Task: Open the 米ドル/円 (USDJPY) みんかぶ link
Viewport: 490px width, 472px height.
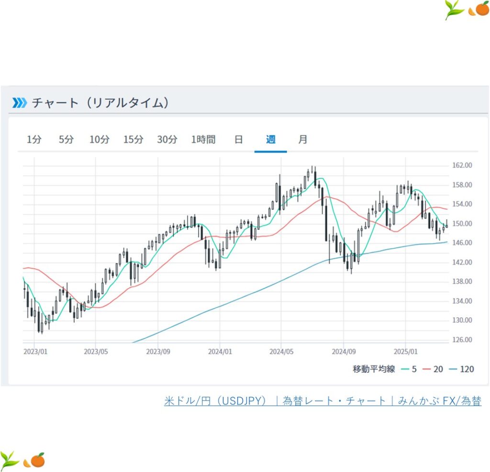Action: coord(323,401)
